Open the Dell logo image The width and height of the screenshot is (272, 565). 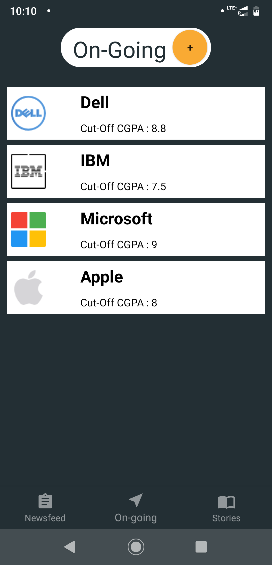point(28,113)
